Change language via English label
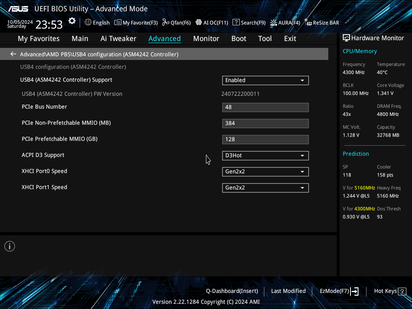This screenshot has width=412, height=309. pos(101,23)
